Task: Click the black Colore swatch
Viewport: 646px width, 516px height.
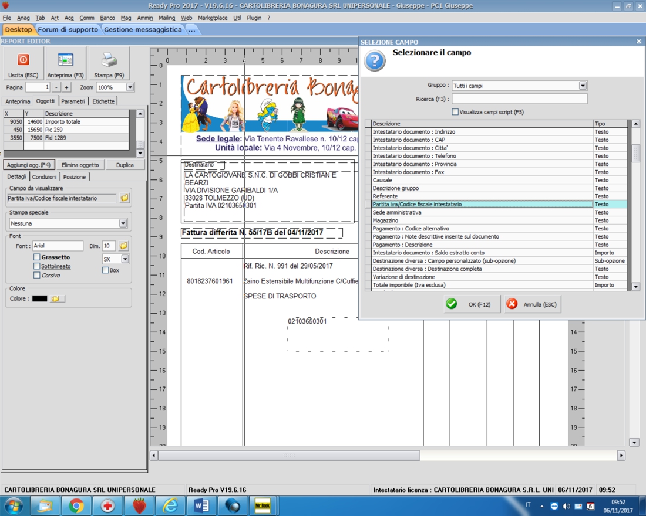Action: pos(39,298)
